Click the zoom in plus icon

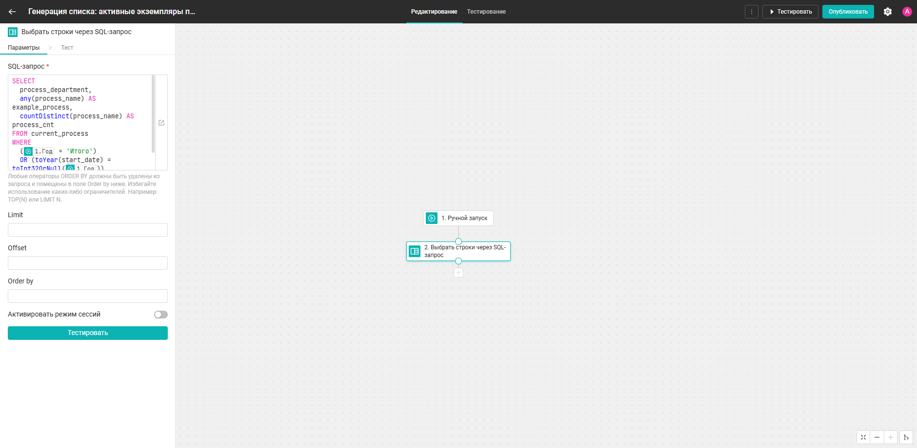[x=891, y=437]
